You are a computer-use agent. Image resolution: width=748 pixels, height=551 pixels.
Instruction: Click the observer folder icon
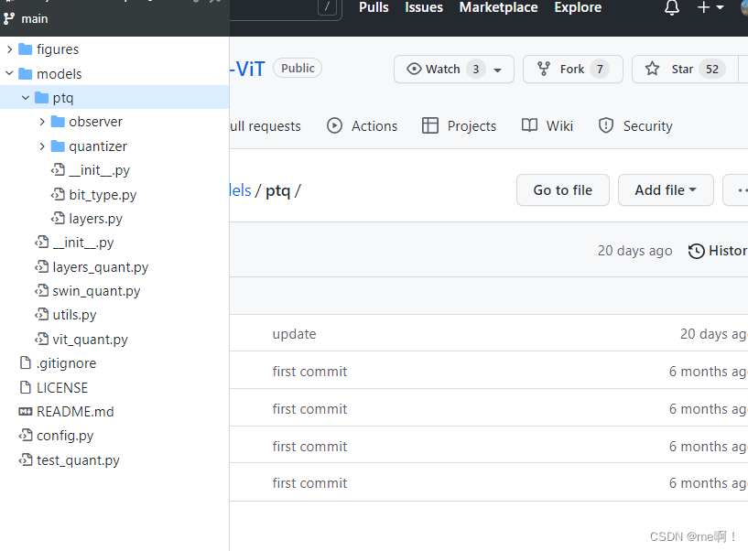[58, 122]
